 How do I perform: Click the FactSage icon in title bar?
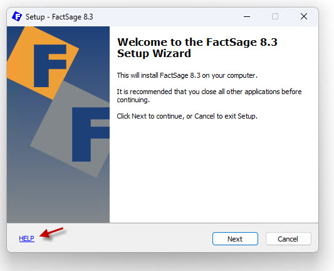click(17, 16)
